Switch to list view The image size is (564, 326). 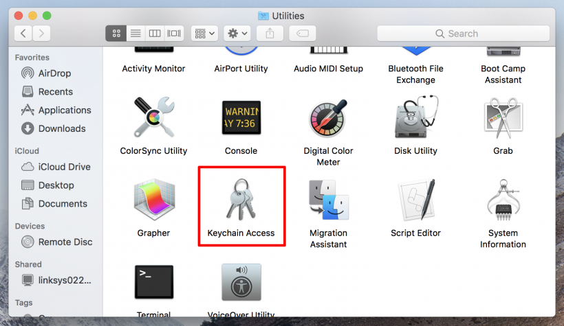(x=135, y=34)
